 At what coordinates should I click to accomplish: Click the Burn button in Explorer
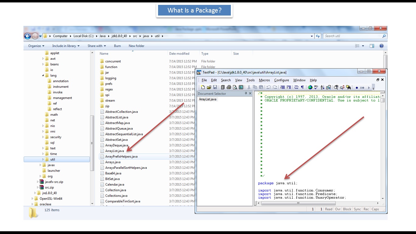[117, 46]
